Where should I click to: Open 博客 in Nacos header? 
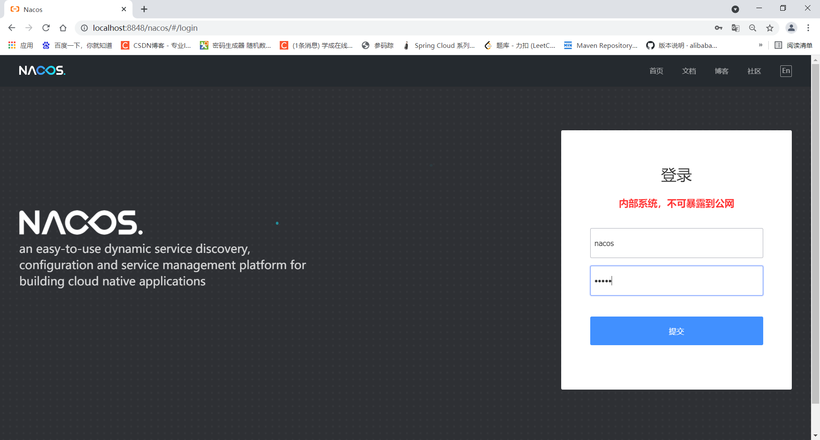(x=722, y=71)
